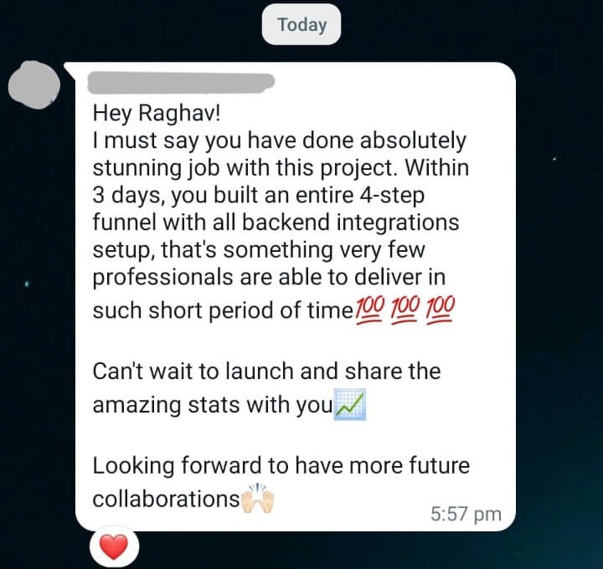Tap the blurred sender name
Image resolution: width=603 pixels, height=569 pixels.
point(181,83)
